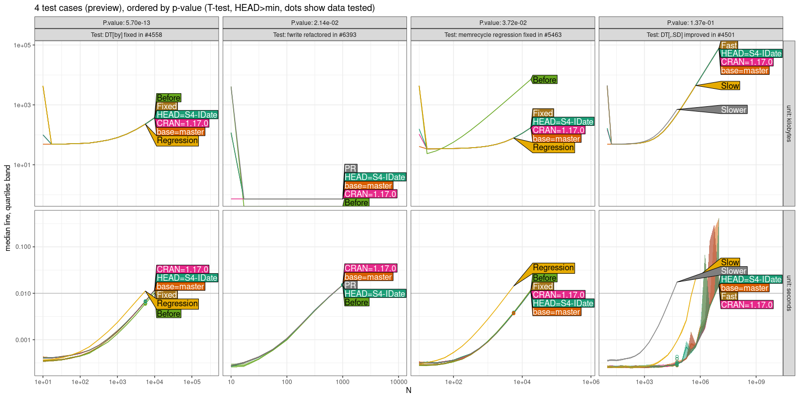Click 'Fast' label in DT[,.SD] seconds panel
Image resolution: width=799 pixels, height=399 pixels.
point(729,296)
